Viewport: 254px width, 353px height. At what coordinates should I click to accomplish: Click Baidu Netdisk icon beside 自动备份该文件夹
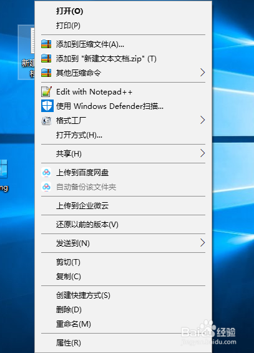click(x=46, y=187)
